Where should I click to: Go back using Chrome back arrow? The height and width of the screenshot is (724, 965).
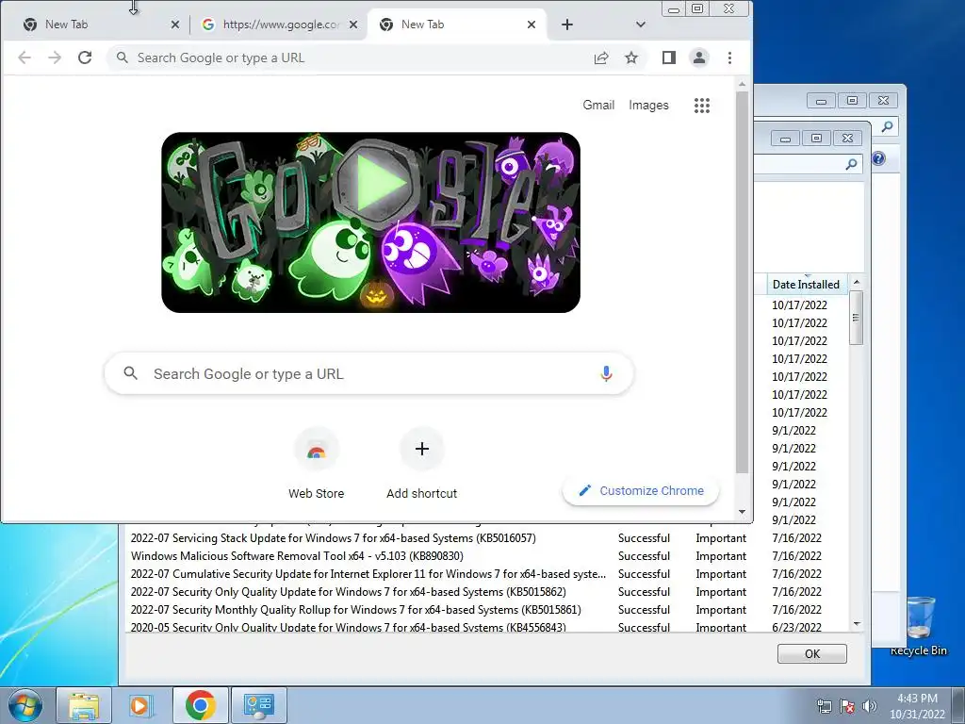pyautogui.click(x=25, y=58)
